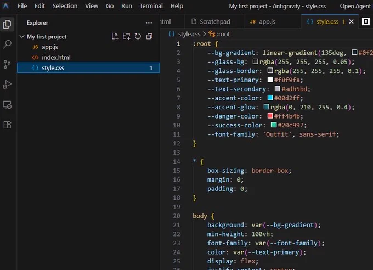Select style.css in the Explorer tree

88,68
